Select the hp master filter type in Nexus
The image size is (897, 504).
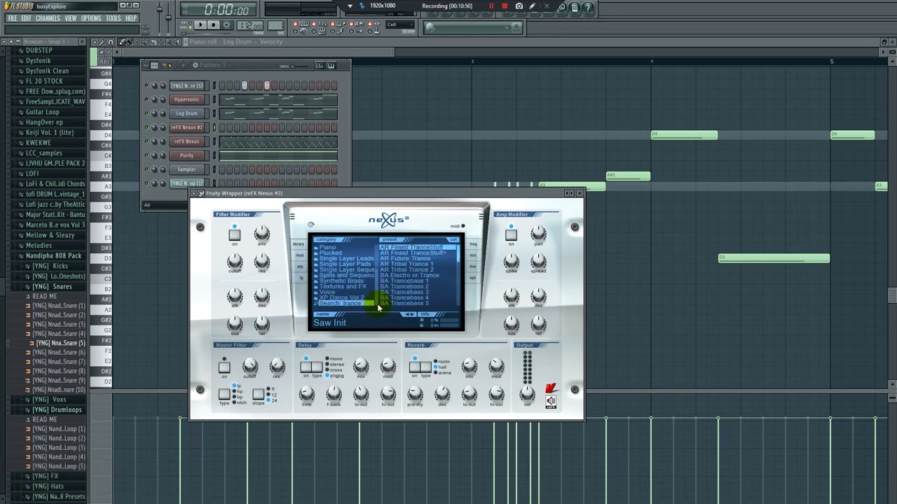[238, 391]
